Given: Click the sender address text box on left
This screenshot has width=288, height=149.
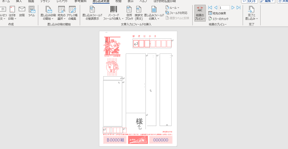Looking at the screenshot, I should [113, 103].
